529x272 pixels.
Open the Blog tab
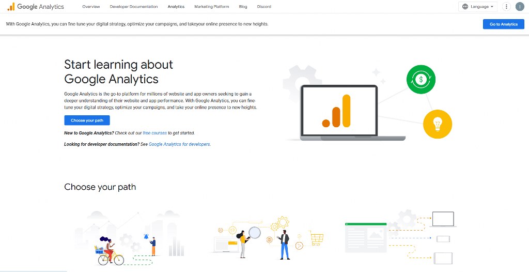pos(243,6)
